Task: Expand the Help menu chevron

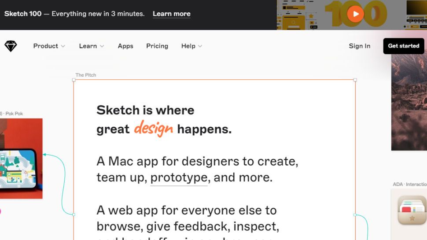Action: [200, 46]
